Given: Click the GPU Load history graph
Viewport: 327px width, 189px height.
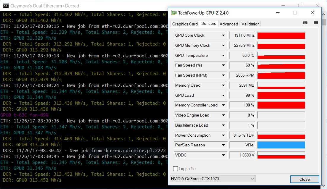Looking at the screenshot, I should coord(281,95).
